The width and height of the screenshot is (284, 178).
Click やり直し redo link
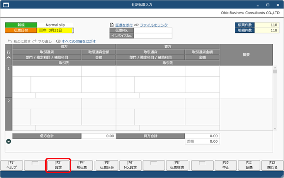click(x=45, y=41)
